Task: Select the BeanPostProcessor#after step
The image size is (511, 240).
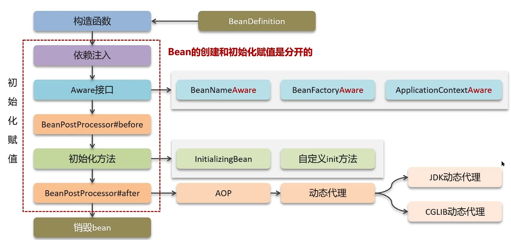Action: point(92,193)
